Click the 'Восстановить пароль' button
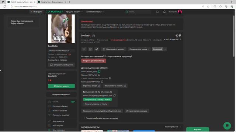Viewport: 236px width, 132px height. (115, 86)
